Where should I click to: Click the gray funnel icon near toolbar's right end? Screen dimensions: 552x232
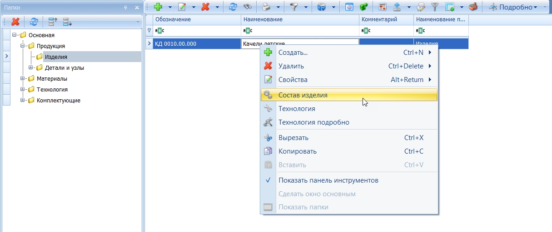pyautogui.click(x=435, y=7)
